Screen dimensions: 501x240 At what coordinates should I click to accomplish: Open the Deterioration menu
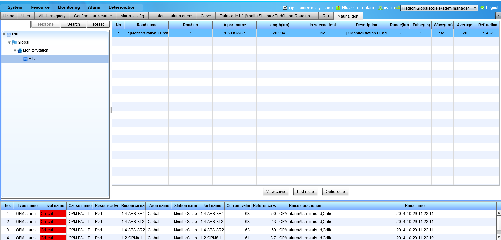122,7
